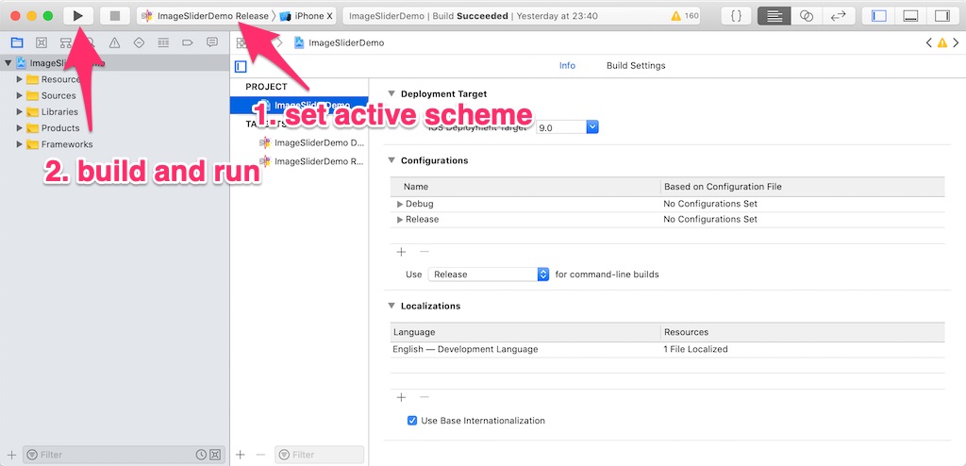This screenshot has width=966, height=466.
Task: Open the Breakpoint navigator
Action: (188, 42)
